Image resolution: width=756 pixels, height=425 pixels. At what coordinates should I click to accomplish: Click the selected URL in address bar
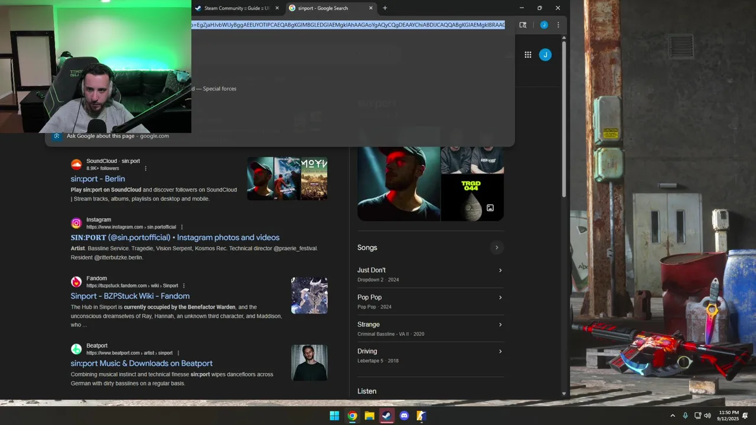coord(348,25)
